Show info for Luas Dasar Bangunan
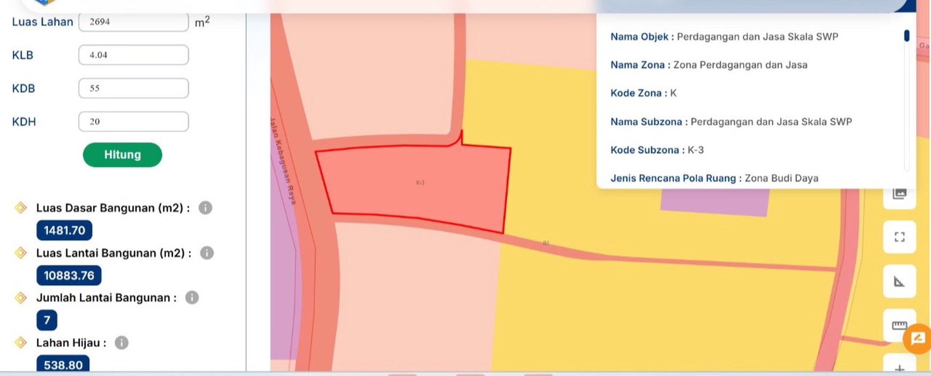Viewport: 931px width, 376px height. [x=205, y=208]
